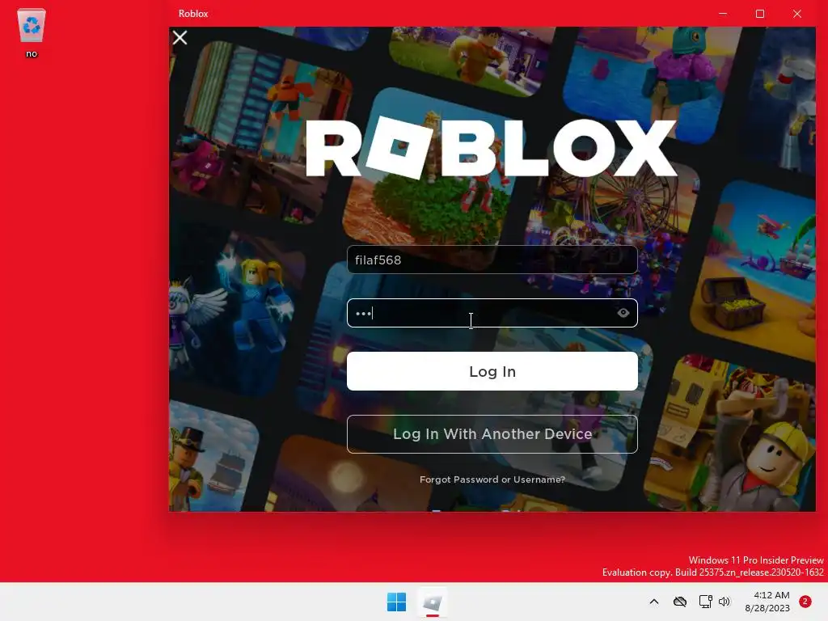Image resolution: width=828 pixels, height=621 pixels.
Task: Open the Forgot Password or Username link
Action: coord(492,479)
